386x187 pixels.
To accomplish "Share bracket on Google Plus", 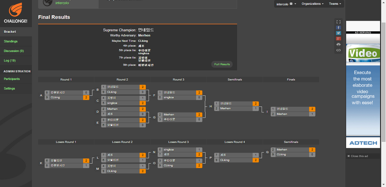I will (x=339, y=38).
